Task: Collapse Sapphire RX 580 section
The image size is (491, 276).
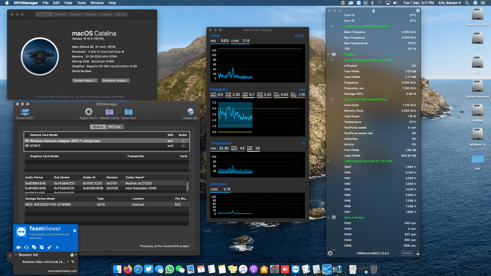Action: (332, 99)
